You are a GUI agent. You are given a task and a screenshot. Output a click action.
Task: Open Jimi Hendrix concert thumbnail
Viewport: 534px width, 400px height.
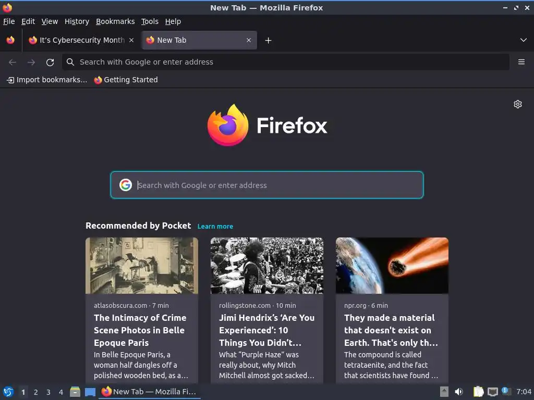(267, 266)
